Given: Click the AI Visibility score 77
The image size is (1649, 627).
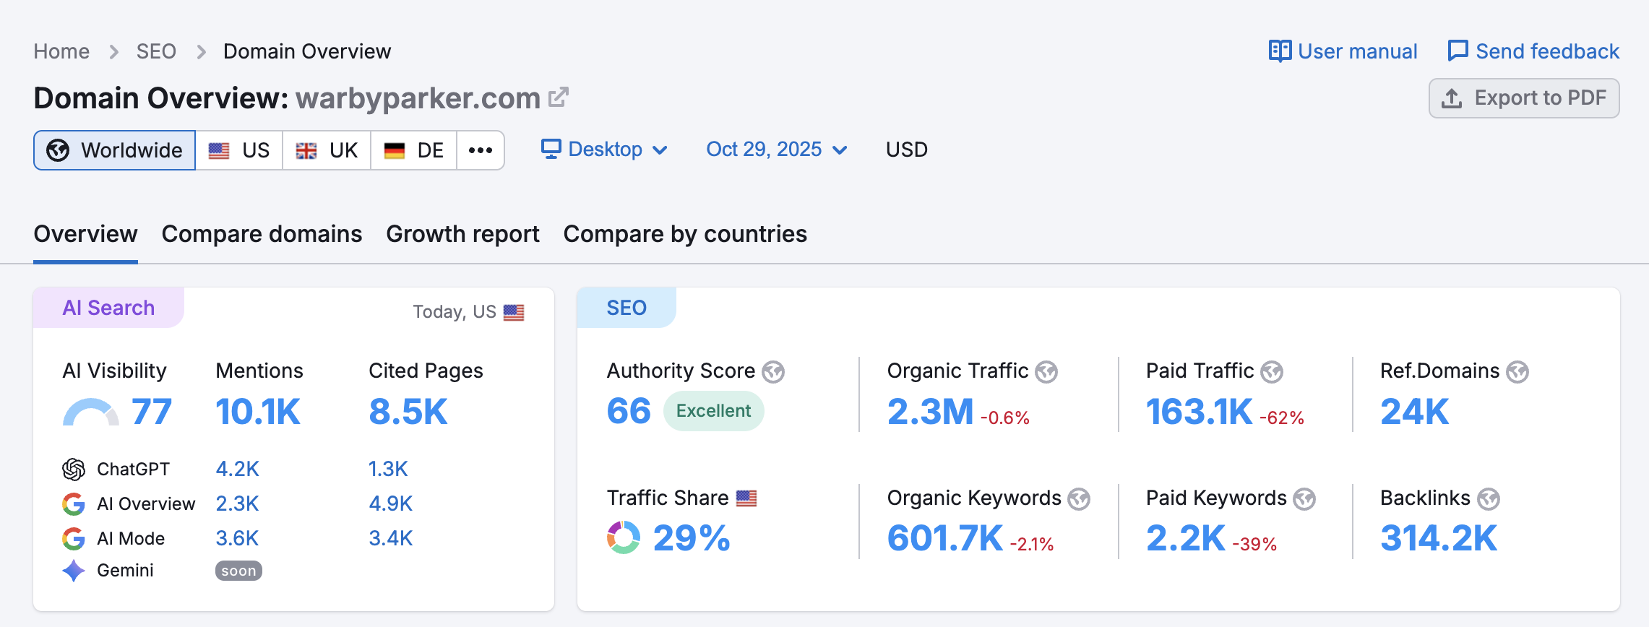Looking at the screenshot, I should (x=152, y=412).
